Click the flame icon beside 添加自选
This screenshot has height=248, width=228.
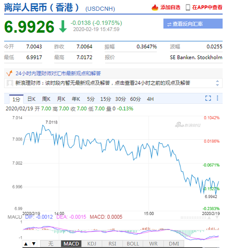point(155,7)
